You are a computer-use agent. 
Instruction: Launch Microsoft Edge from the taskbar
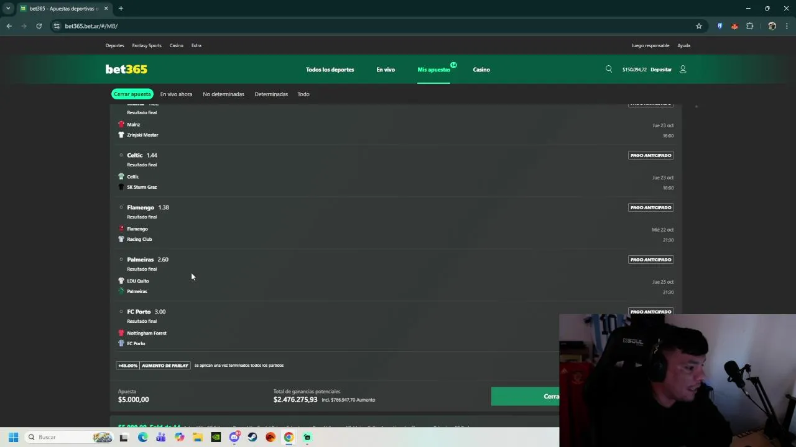pos(142,437)
